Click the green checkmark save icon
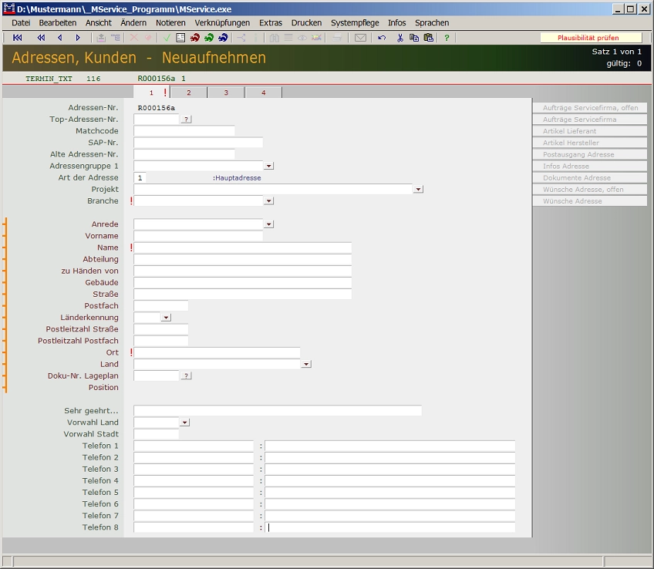This screenshot has height=569, width=654. (x=167, y=38)
